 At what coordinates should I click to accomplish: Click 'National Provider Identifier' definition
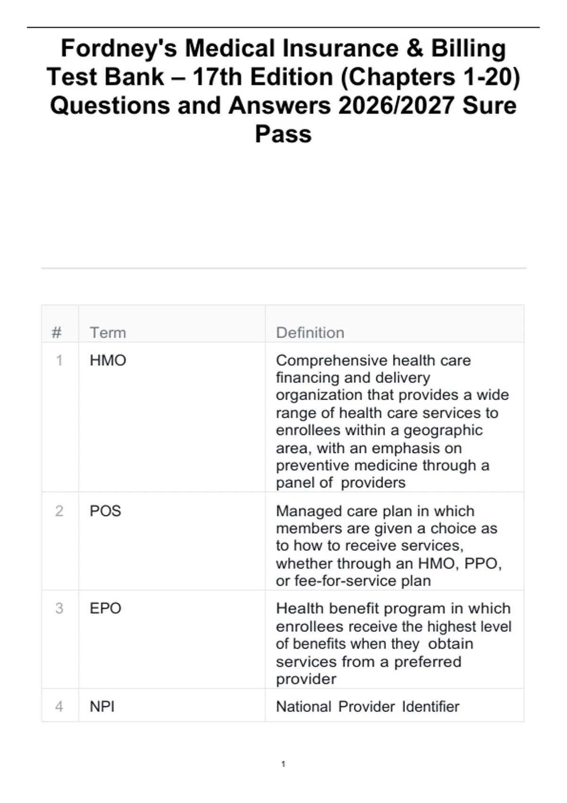368,706
